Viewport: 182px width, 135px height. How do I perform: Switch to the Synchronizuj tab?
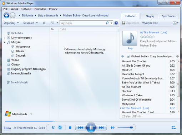click(x=169, y=16)
